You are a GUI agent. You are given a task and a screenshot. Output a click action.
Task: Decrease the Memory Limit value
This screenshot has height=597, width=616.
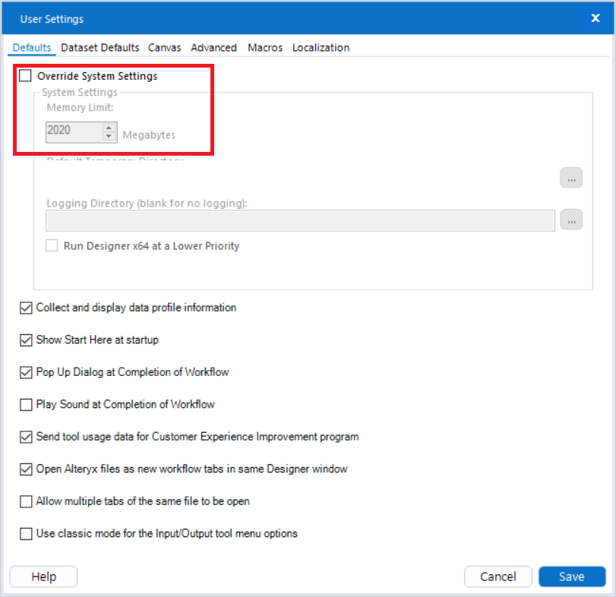click(x=108, y=135)
